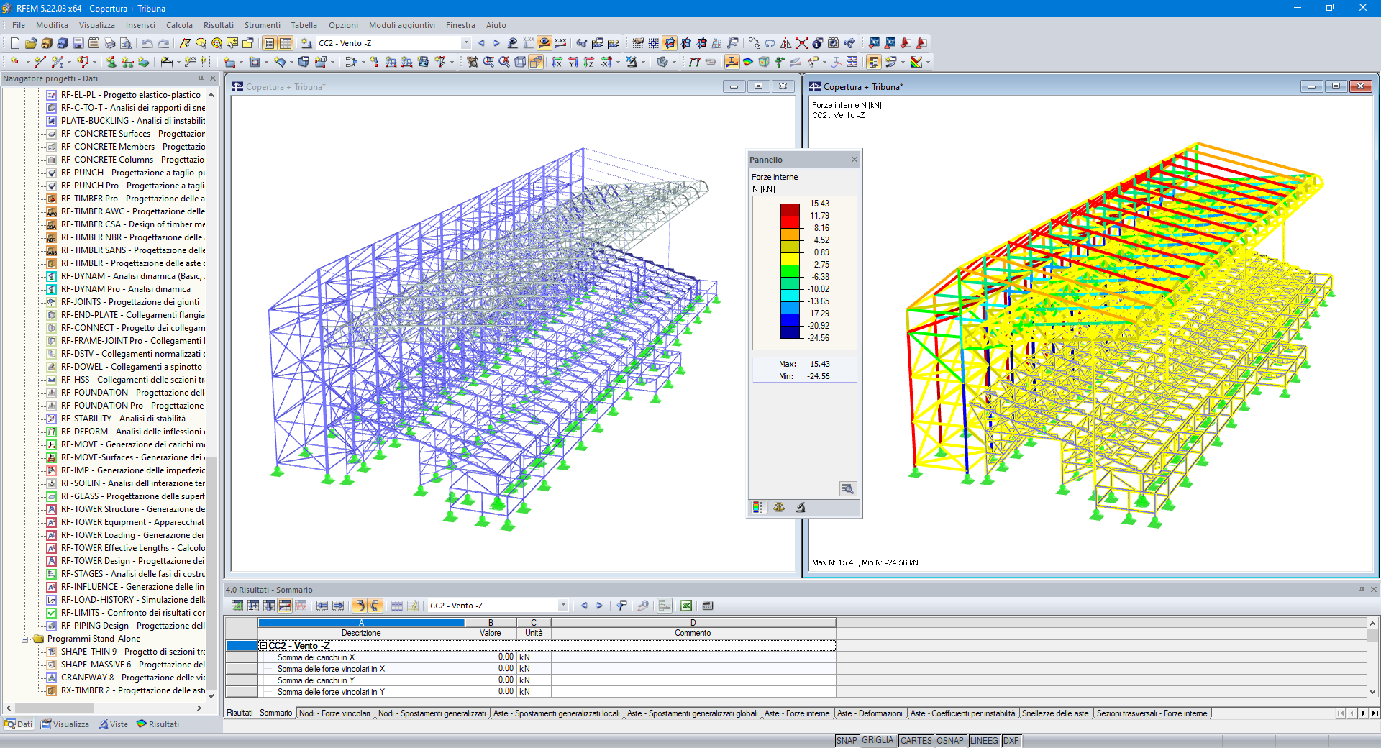Toggle CARTES mode in status bar

click(x=916, y=741)
